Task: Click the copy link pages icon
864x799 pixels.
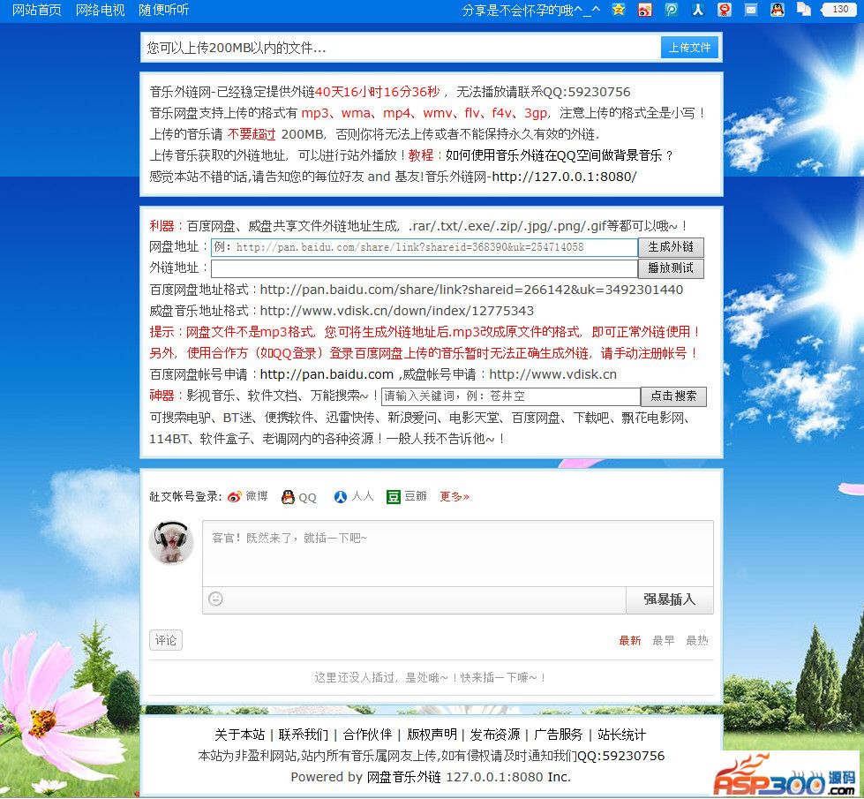Action: tap(803, 10)
